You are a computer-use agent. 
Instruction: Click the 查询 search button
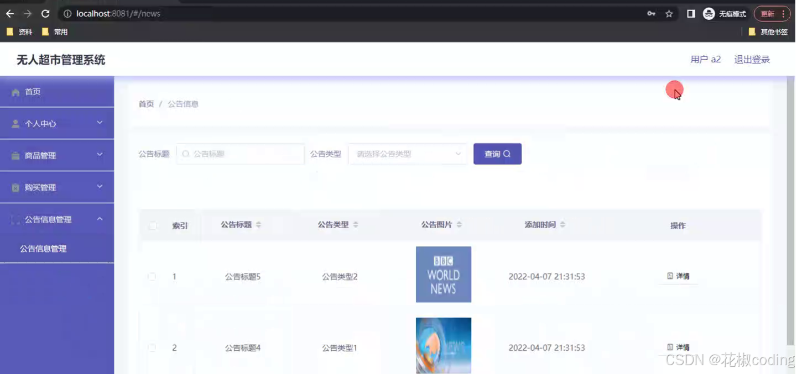497,154
